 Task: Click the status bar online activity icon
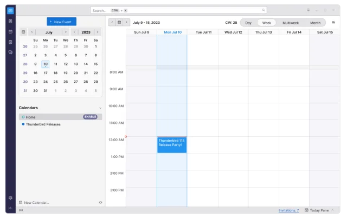[21, 210]
